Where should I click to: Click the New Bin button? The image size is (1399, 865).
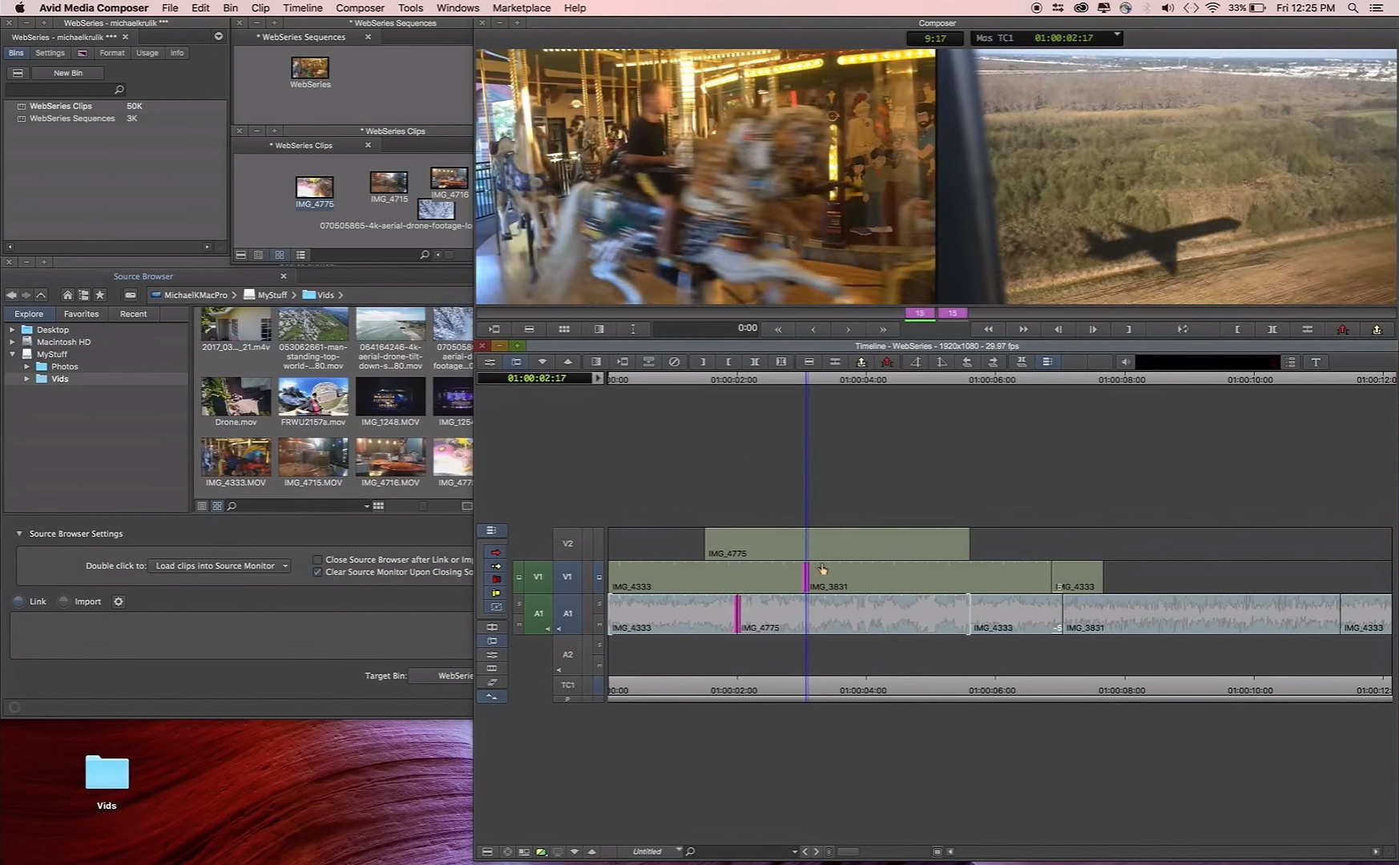point(68,73)
